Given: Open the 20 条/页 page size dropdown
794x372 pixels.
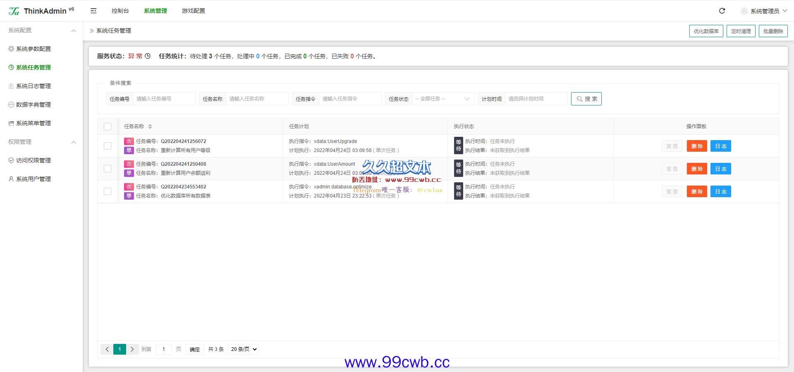Looking at the screenshot, I should tap(244, 349).
